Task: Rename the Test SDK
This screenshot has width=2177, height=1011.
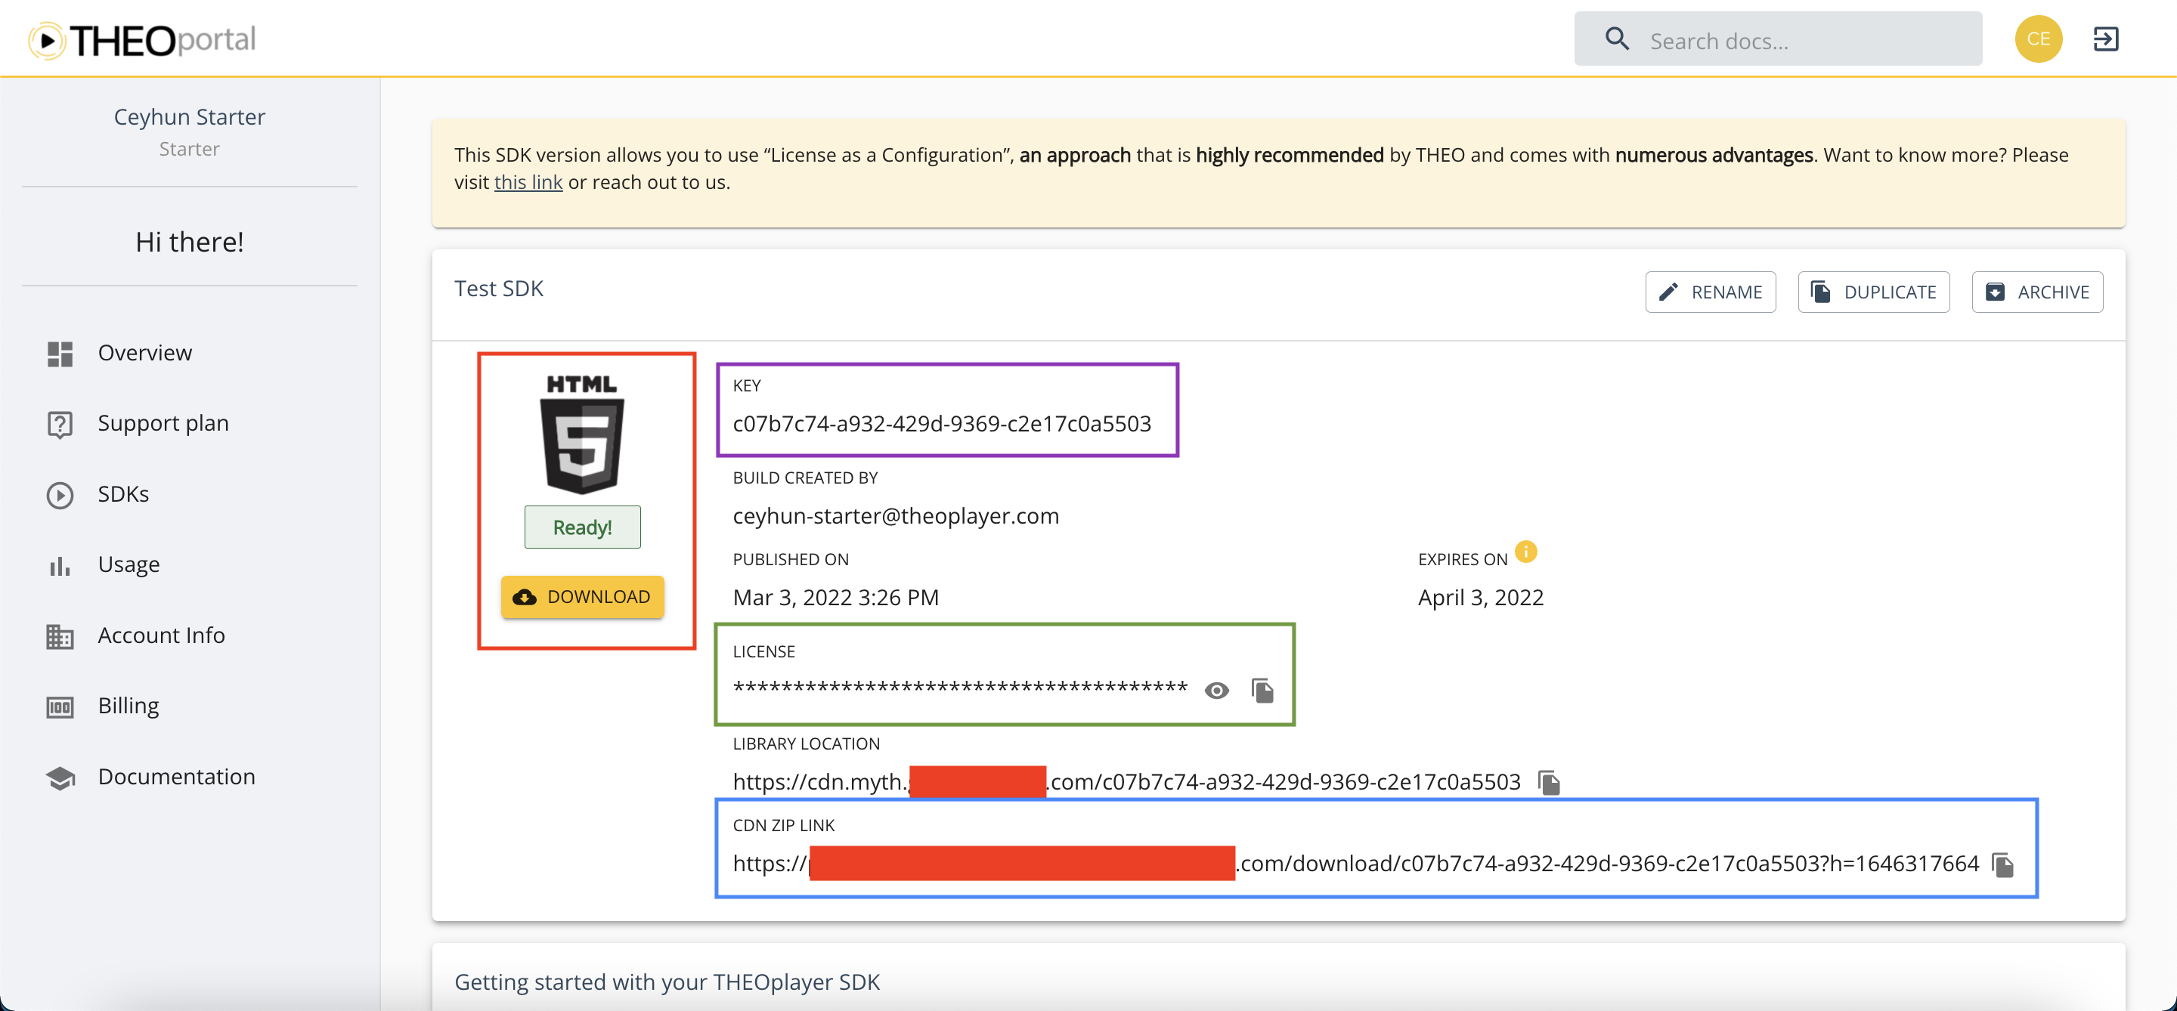Action: pos(1710,292)
